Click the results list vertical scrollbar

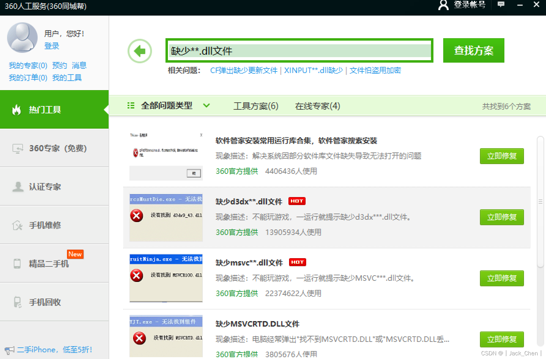[540, 202]
